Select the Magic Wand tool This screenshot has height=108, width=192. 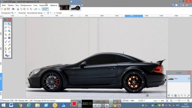[6, 34]
